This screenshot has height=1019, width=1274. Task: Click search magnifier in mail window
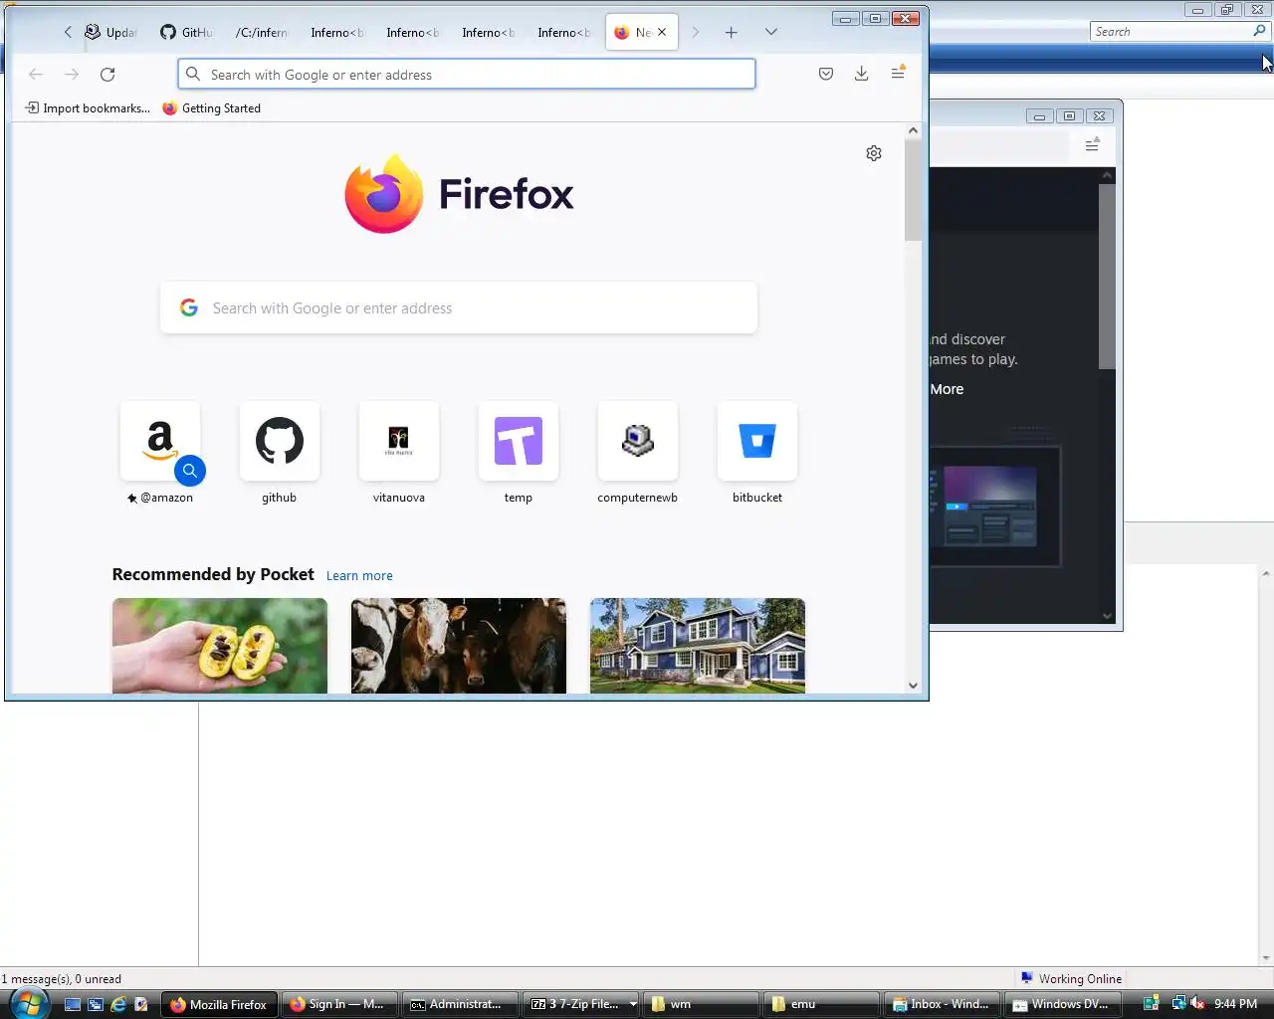[1259, 31]
